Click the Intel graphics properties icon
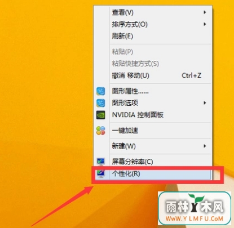Screen dimensions: 234x228 point(100,91)
